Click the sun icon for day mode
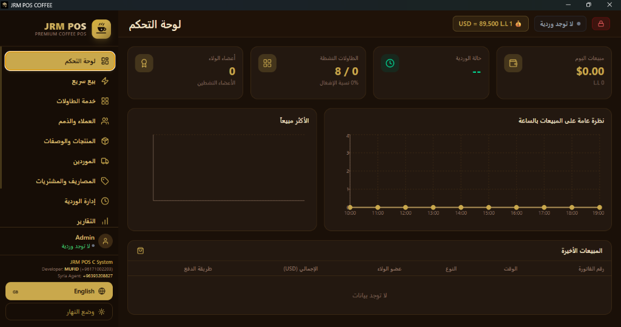 pyautogui.click(x=102, y=312)
